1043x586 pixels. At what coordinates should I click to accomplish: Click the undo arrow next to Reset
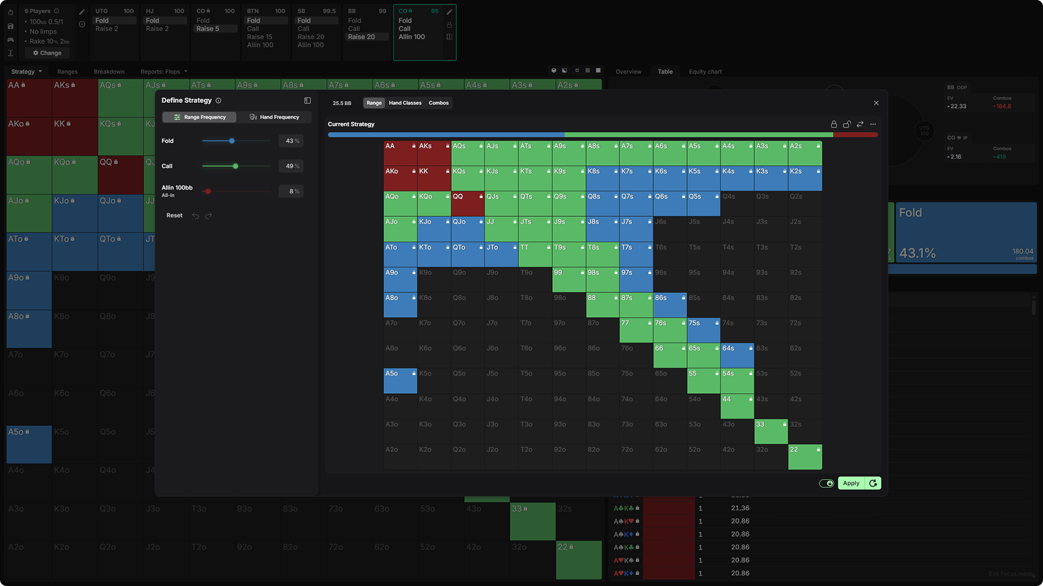196,216
